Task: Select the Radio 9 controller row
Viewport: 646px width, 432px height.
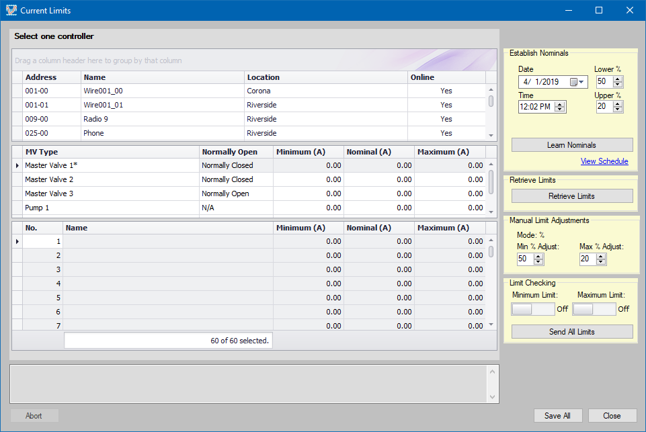Action: [x=249, y=119]
